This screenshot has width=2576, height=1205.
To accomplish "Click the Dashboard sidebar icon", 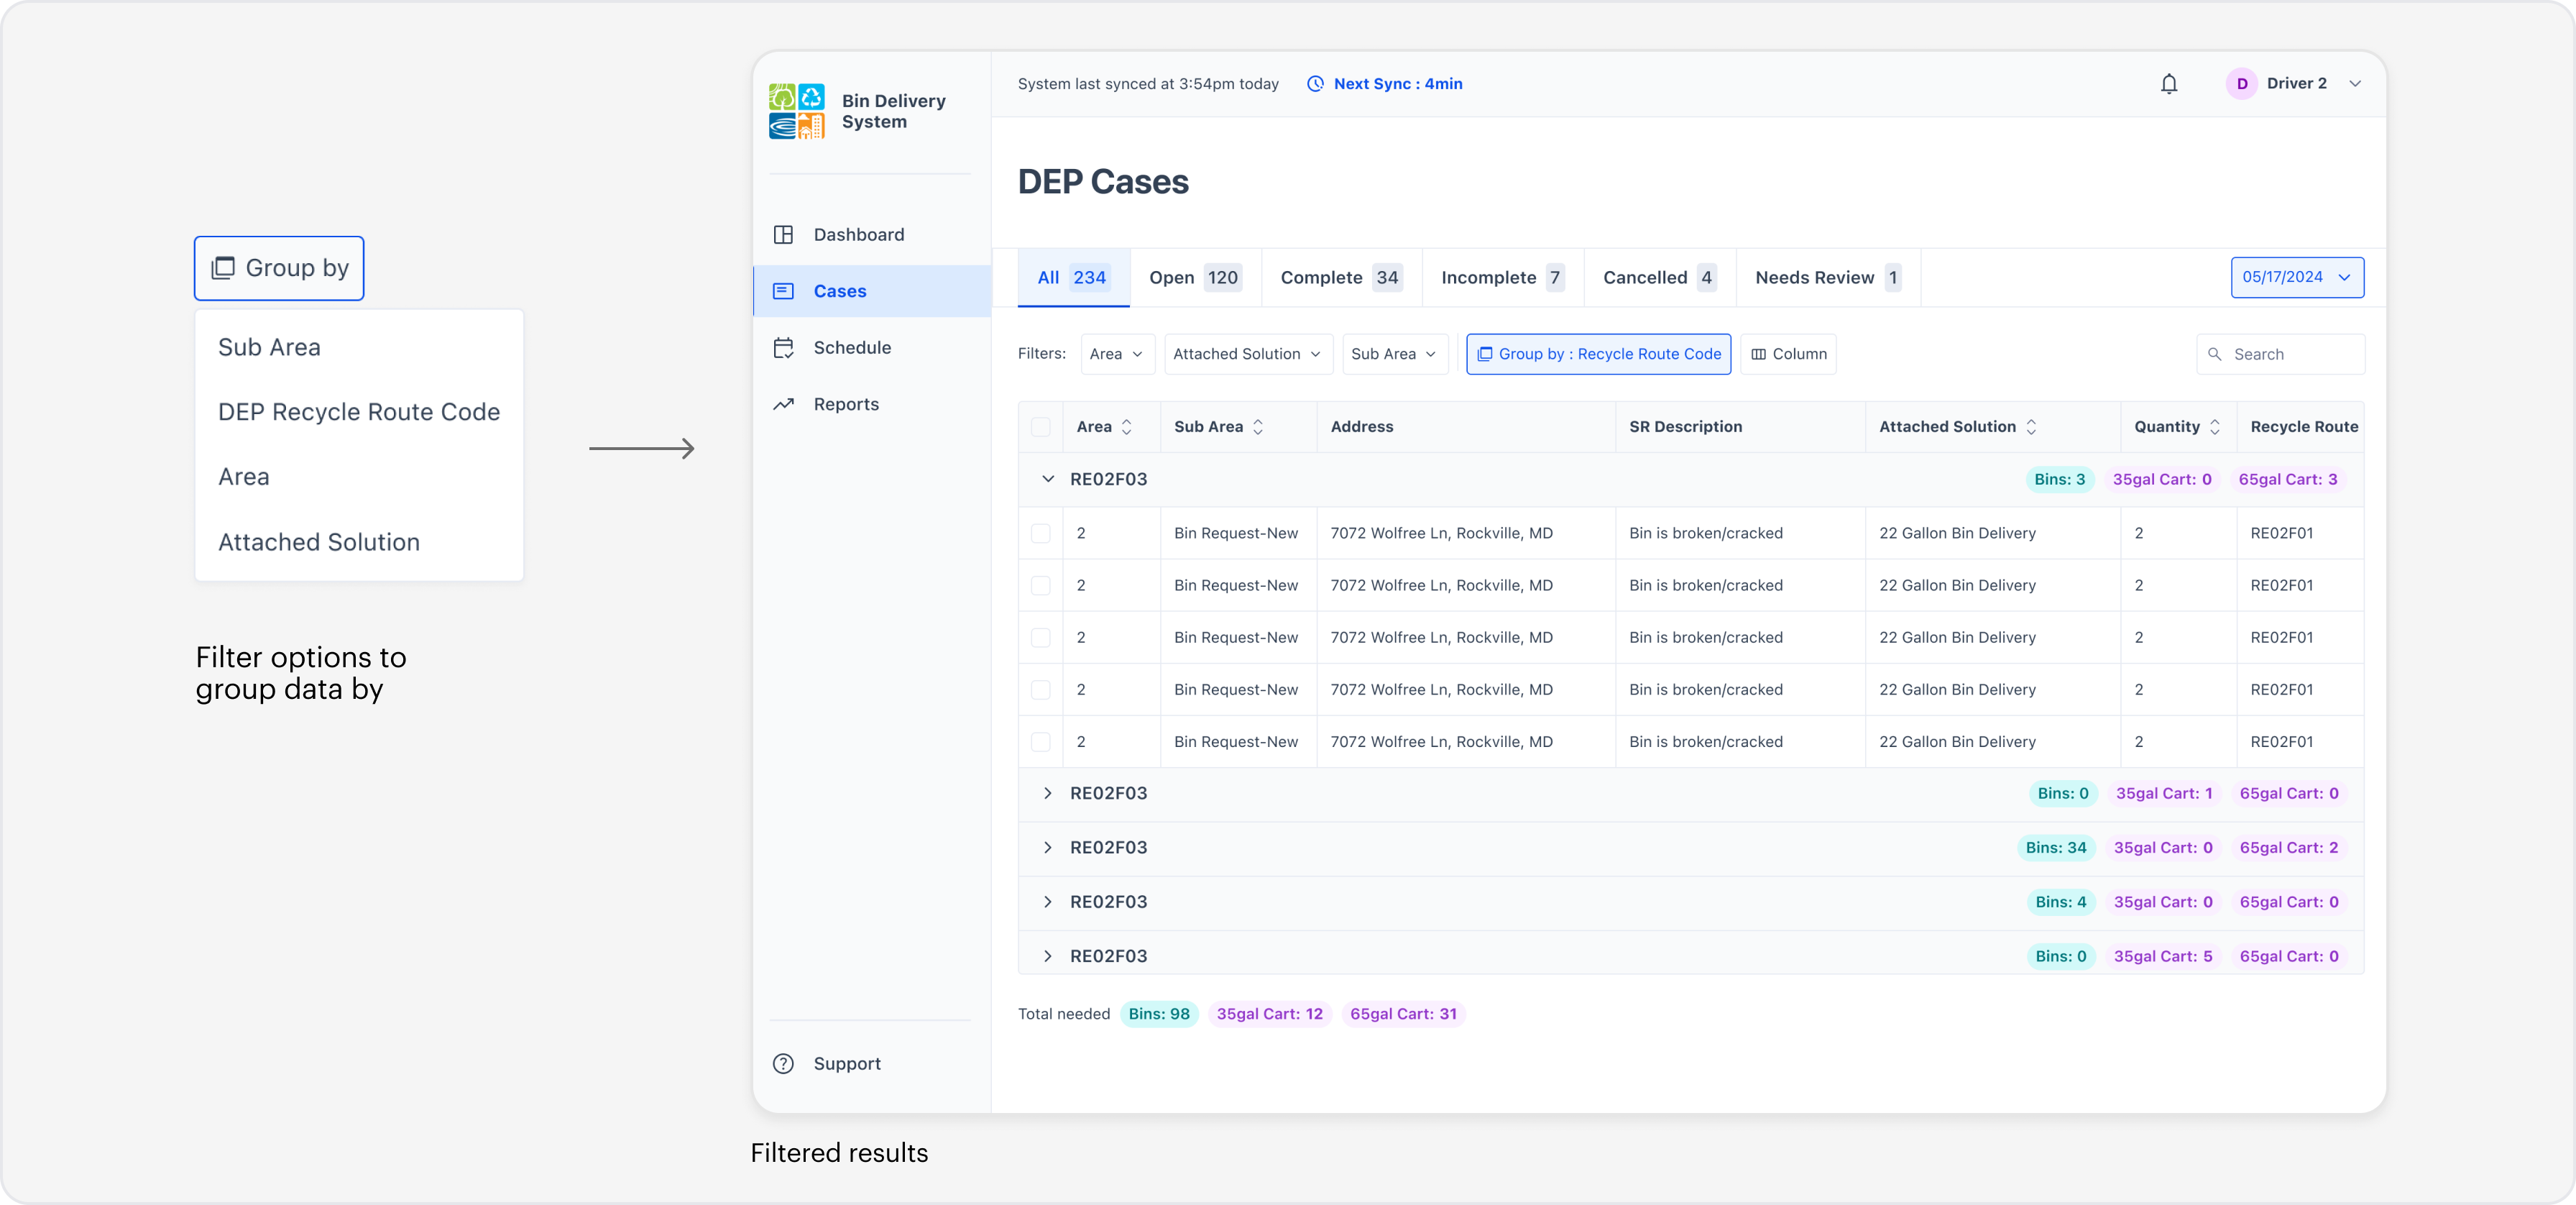I will point(783,235).
